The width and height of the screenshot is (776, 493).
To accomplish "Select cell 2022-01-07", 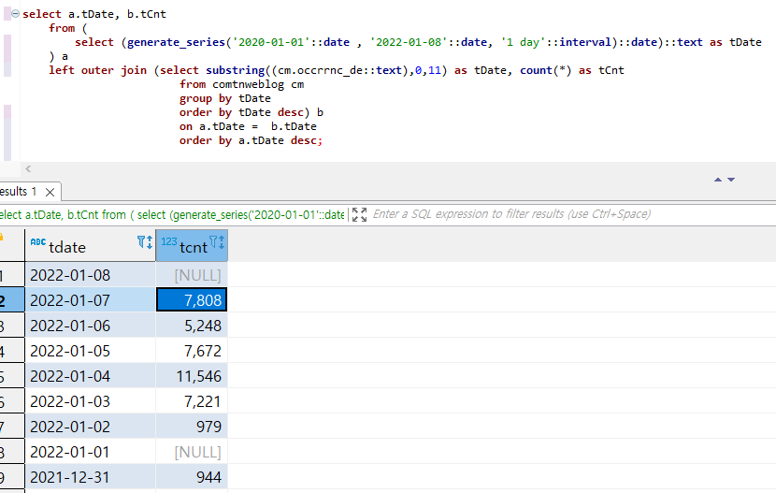I will click(90, 300).
